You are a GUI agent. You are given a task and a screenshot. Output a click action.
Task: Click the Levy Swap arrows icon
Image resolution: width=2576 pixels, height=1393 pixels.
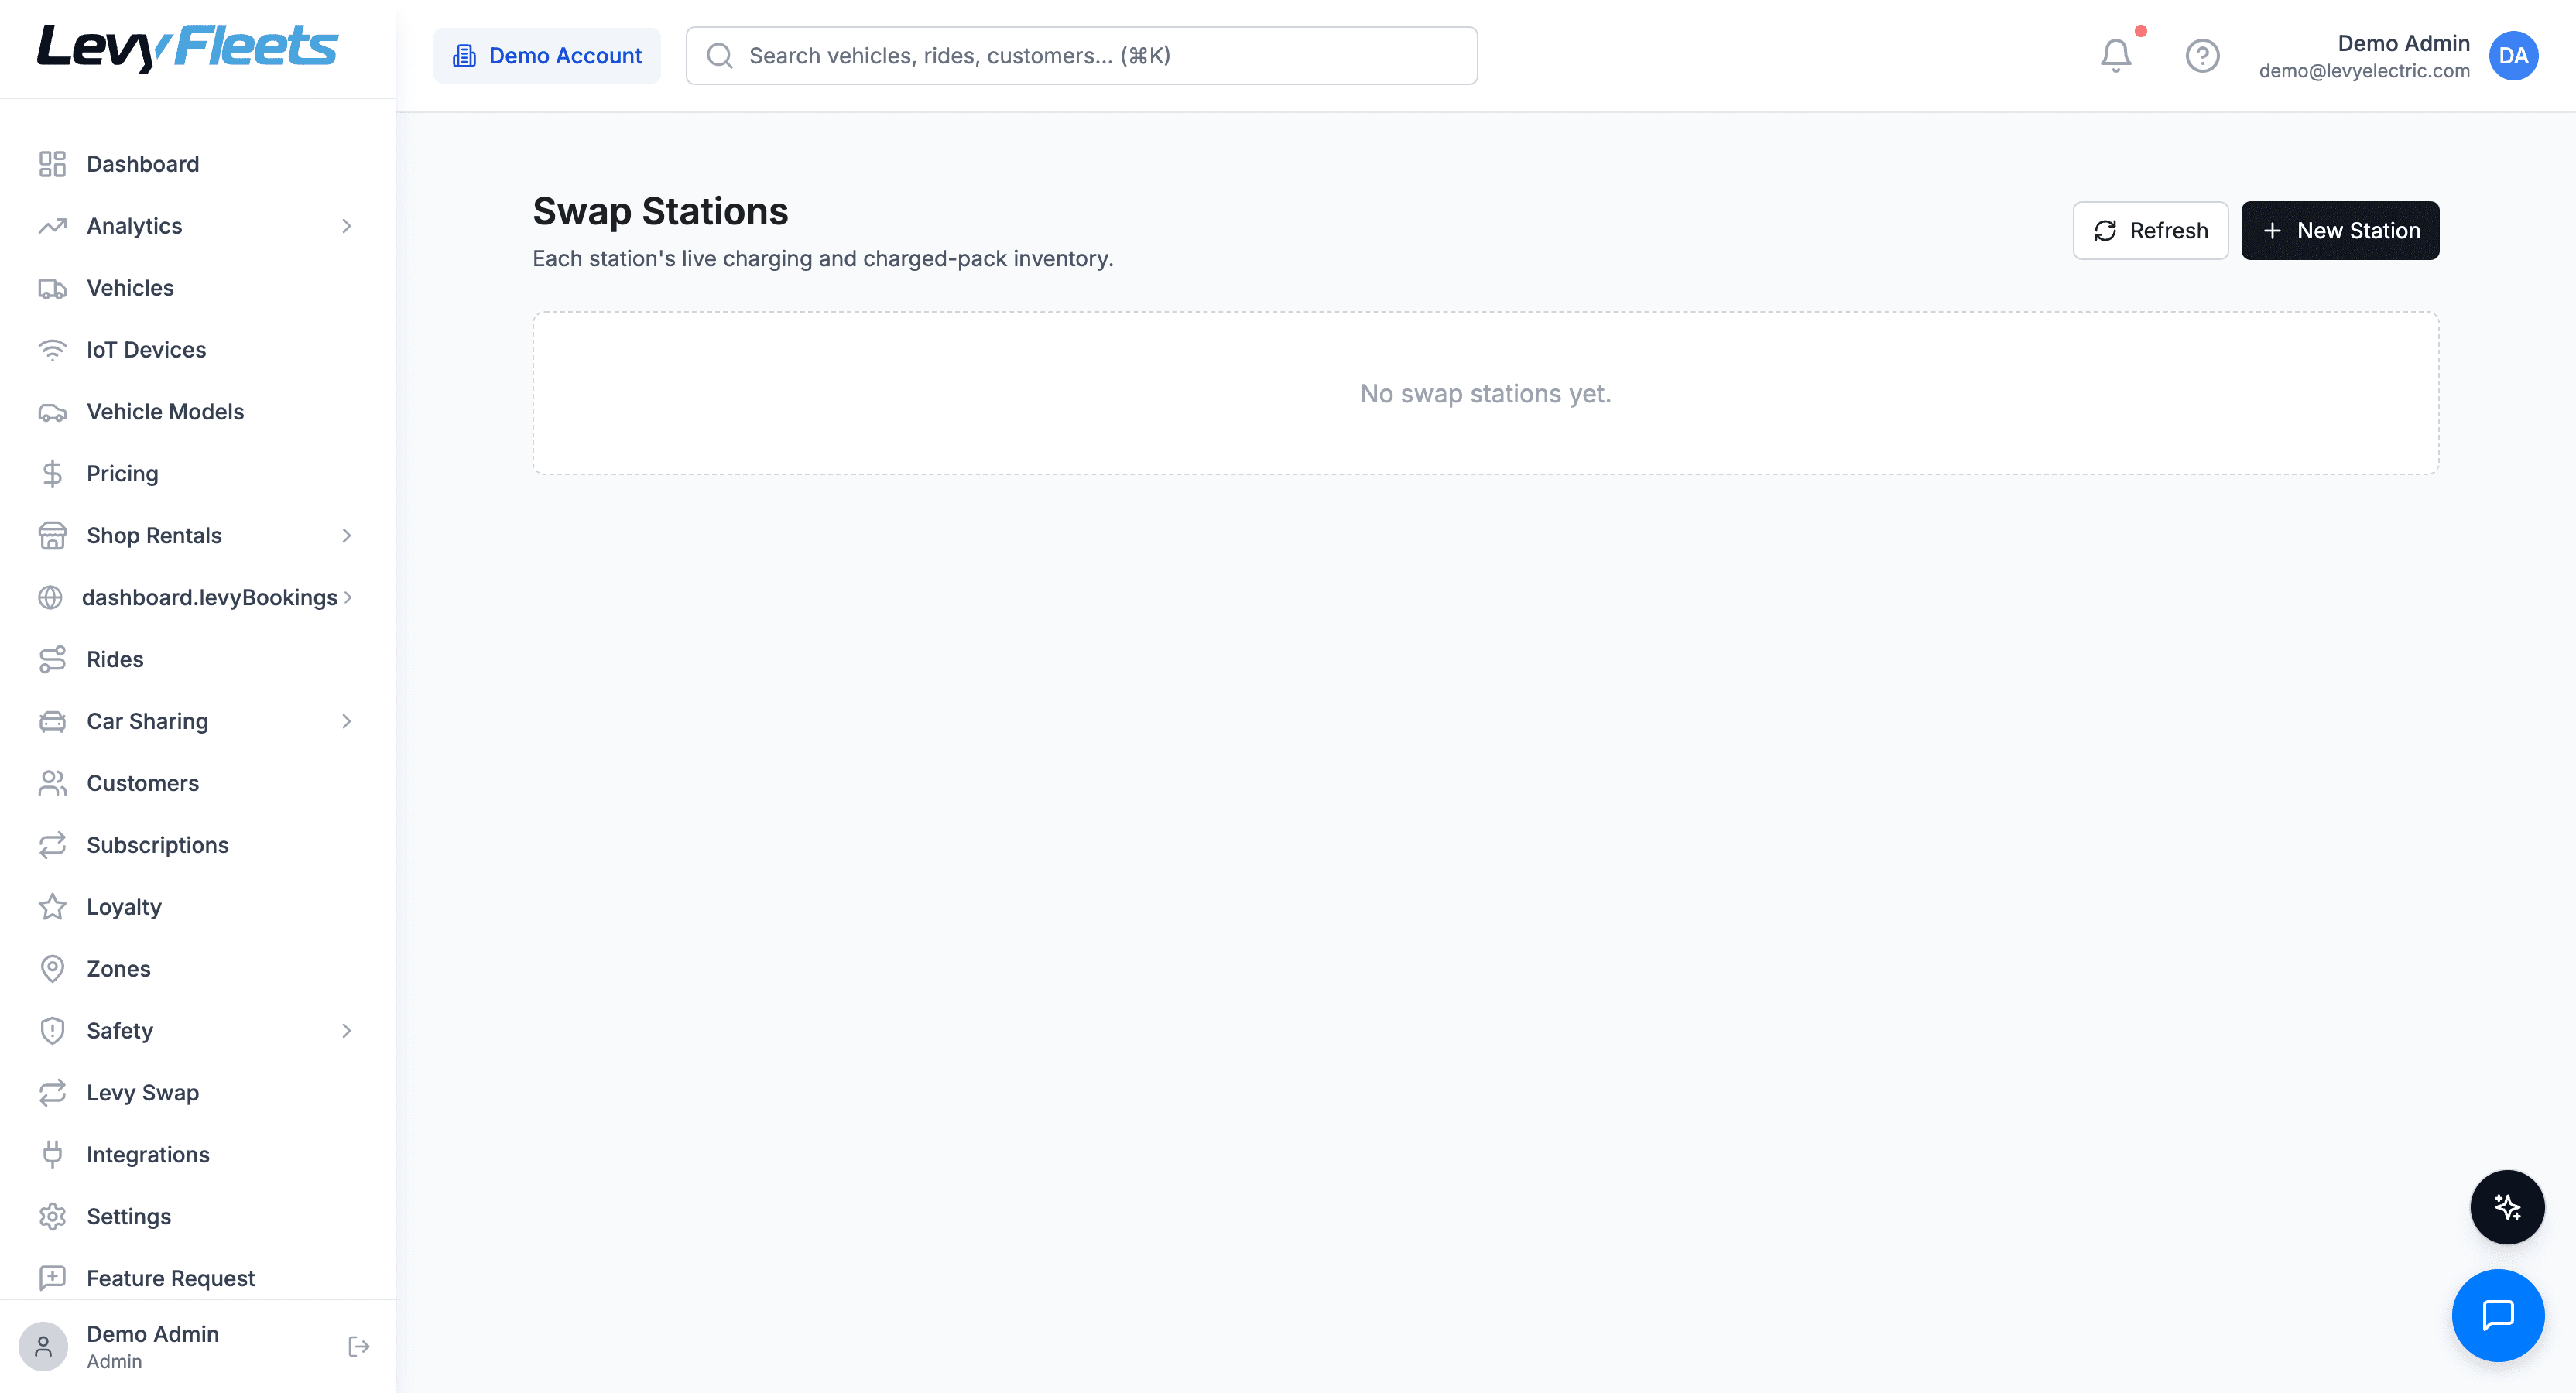coord(52,1094)
